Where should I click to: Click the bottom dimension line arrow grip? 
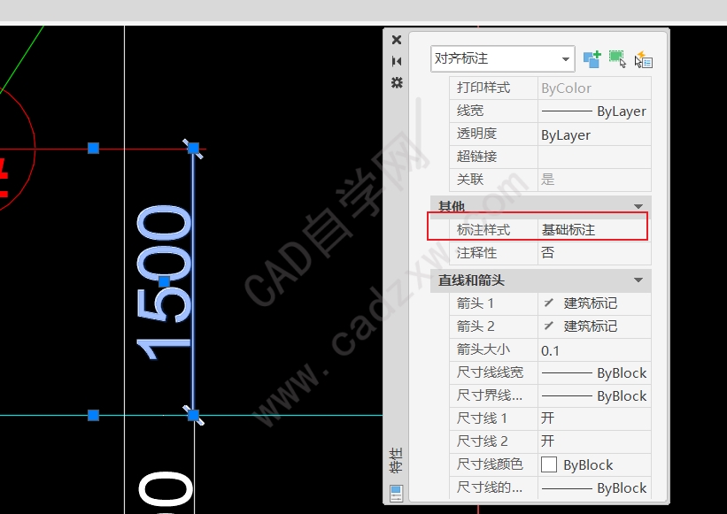193,415
